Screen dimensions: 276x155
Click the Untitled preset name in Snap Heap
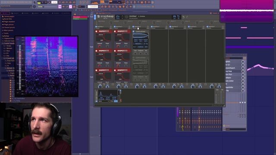point(133,16)
